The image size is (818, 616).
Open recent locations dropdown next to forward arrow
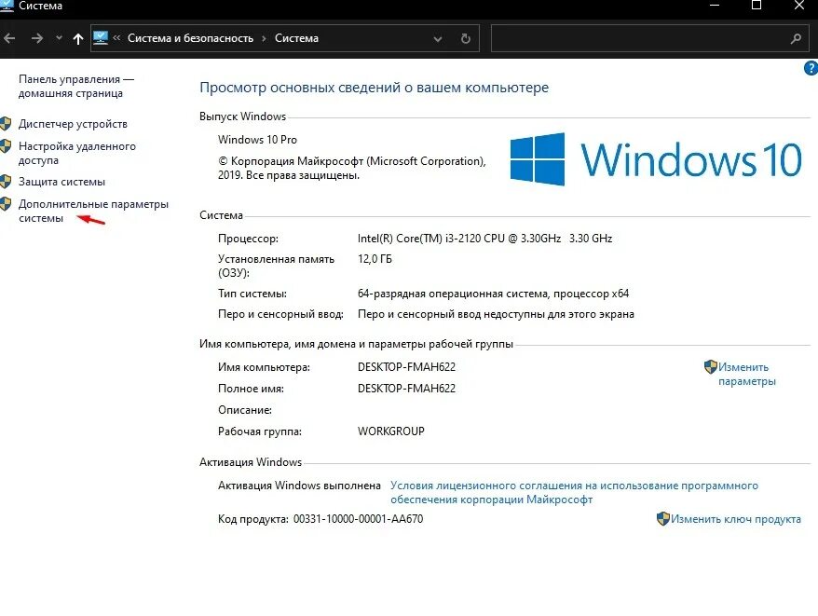coord(59,38)
